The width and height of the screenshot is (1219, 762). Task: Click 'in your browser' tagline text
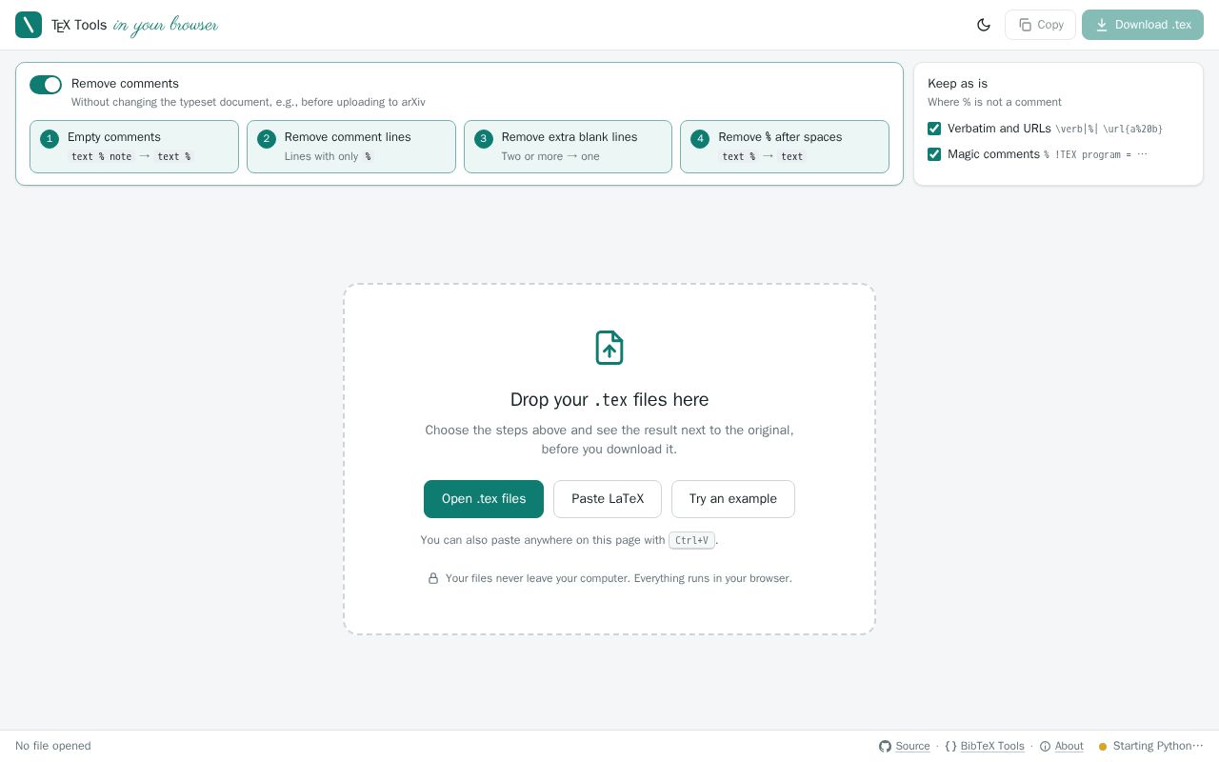[x=166, y=25]
